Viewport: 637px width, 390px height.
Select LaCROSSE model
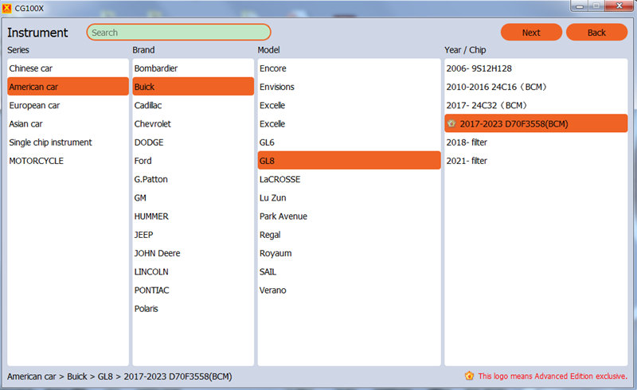tap(280, 179)
